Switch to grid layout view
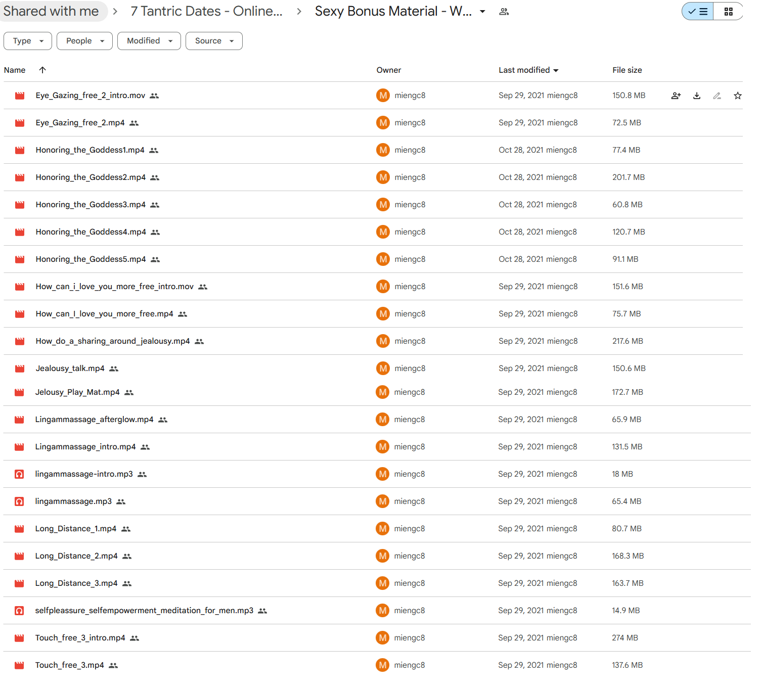This screenshot has height=689, width=761. [x=728, y=11]
